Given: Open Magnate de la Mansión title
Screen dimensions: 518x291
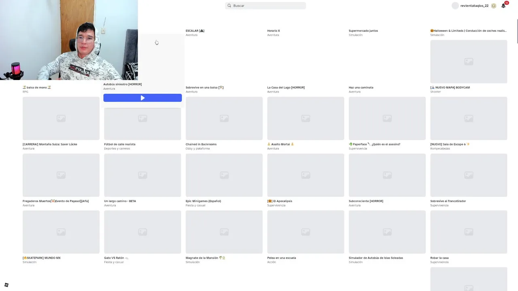Looking at the screenshot, I should (206, 258).
